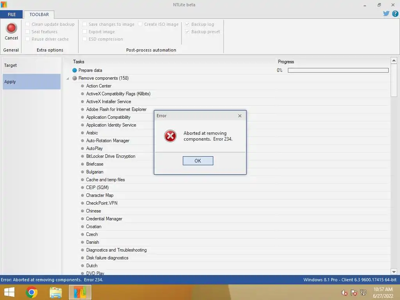
Task: Click the task list scrollbar down arrow
Action: click(x=394, y=272)
